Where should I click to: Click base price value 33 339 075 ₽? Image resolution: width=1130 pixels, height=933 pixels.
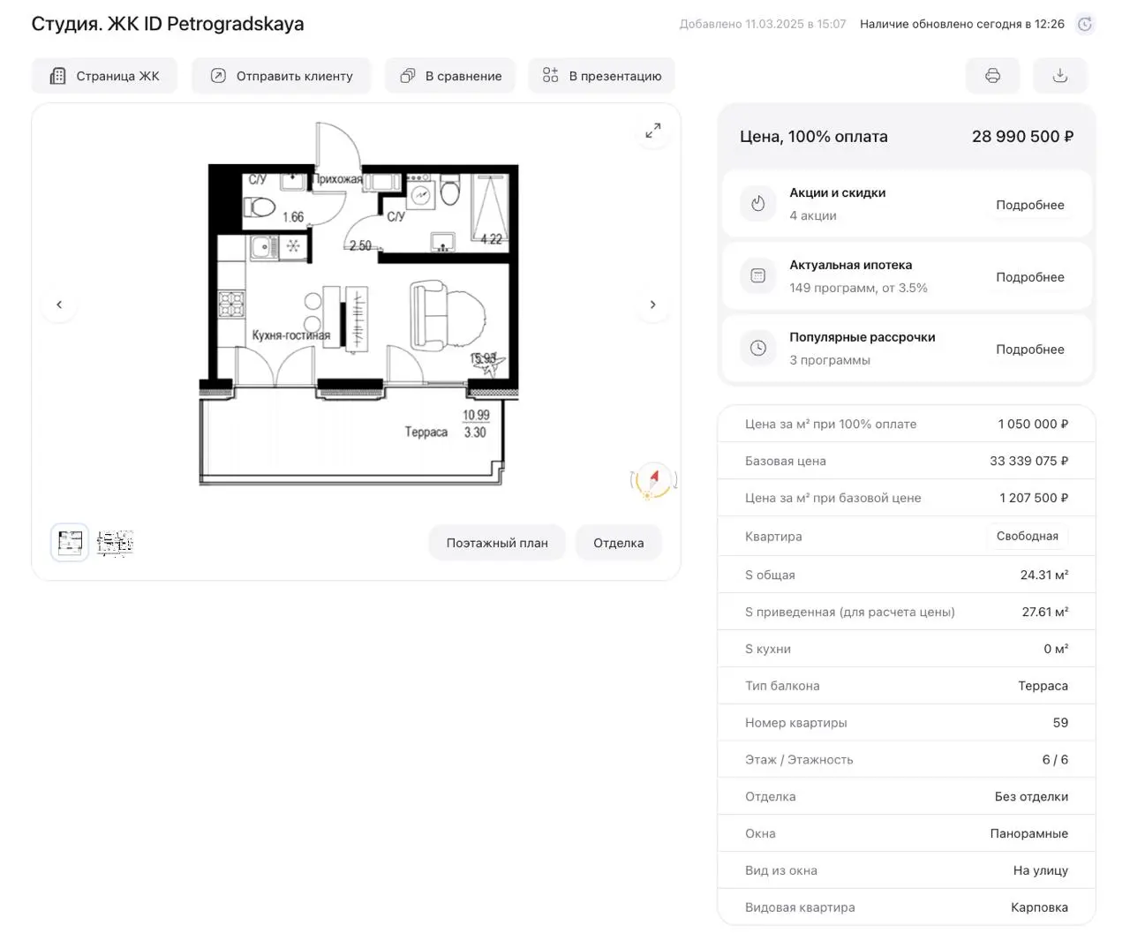(1028, 461)
